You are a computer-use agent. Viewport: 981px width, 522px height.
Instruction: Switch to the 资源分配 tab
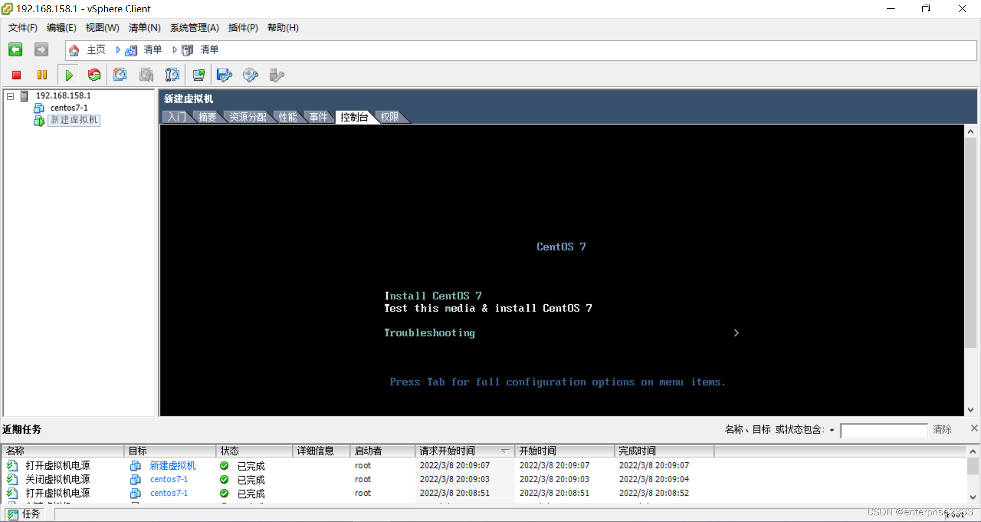tap(248, 117)
